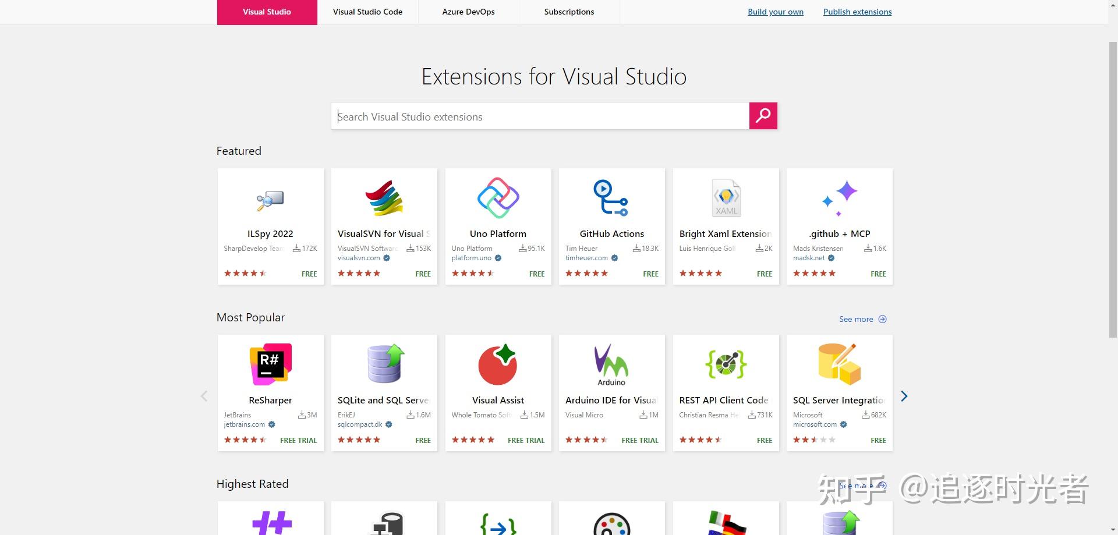Click the visualsvn.com verified badge
1118x535 pixels.
tap(387, 258)
